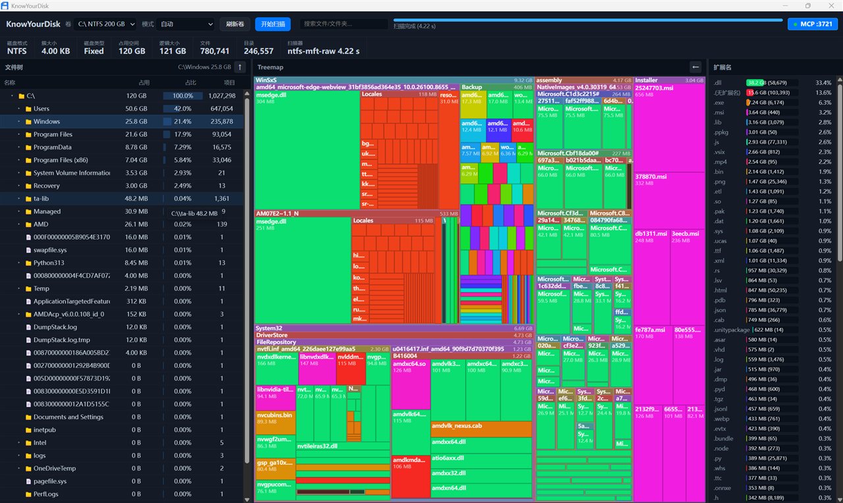The height and width of the screenshot is (503, 843).
Task: Click the Users folder icon
Action: 28,109
